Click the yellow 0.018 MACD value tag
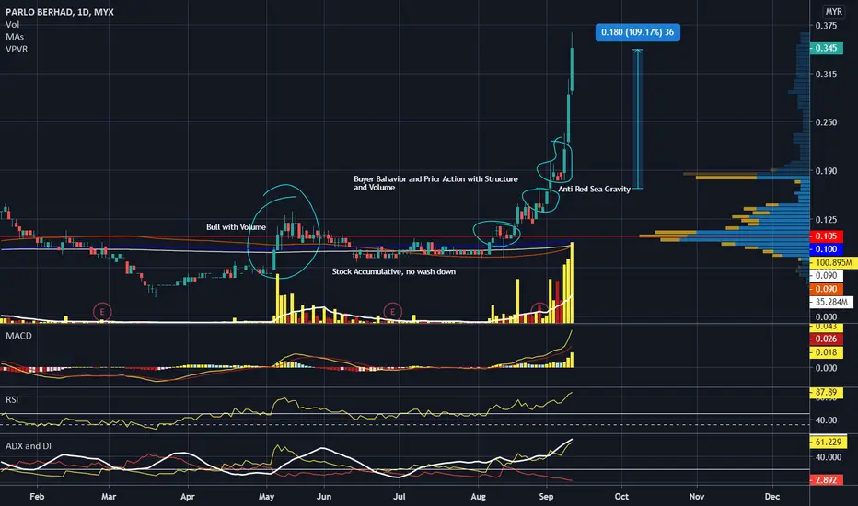The height and width of the screenshot is (506, 858). tap(827, 352)
